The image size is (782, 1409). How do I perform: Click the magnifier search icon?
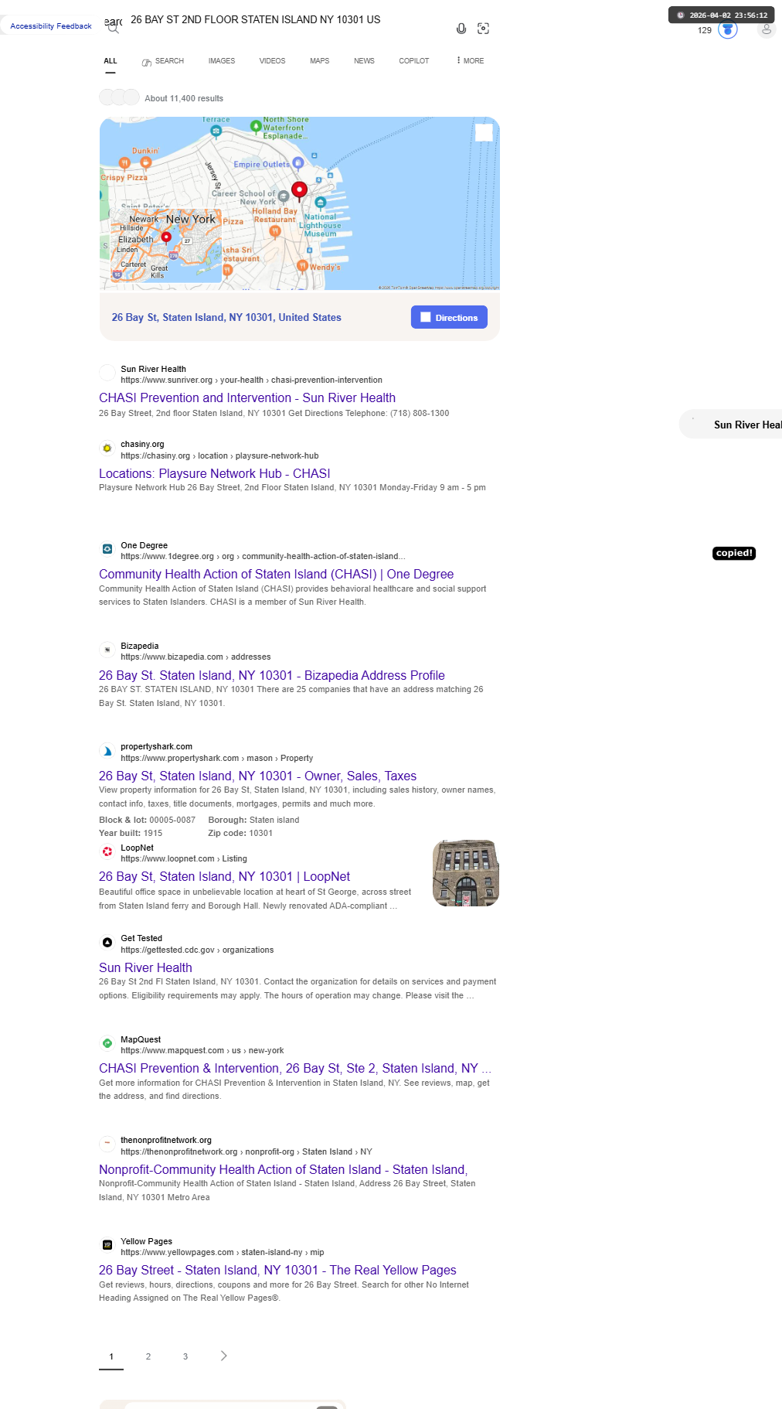[114, 29]
